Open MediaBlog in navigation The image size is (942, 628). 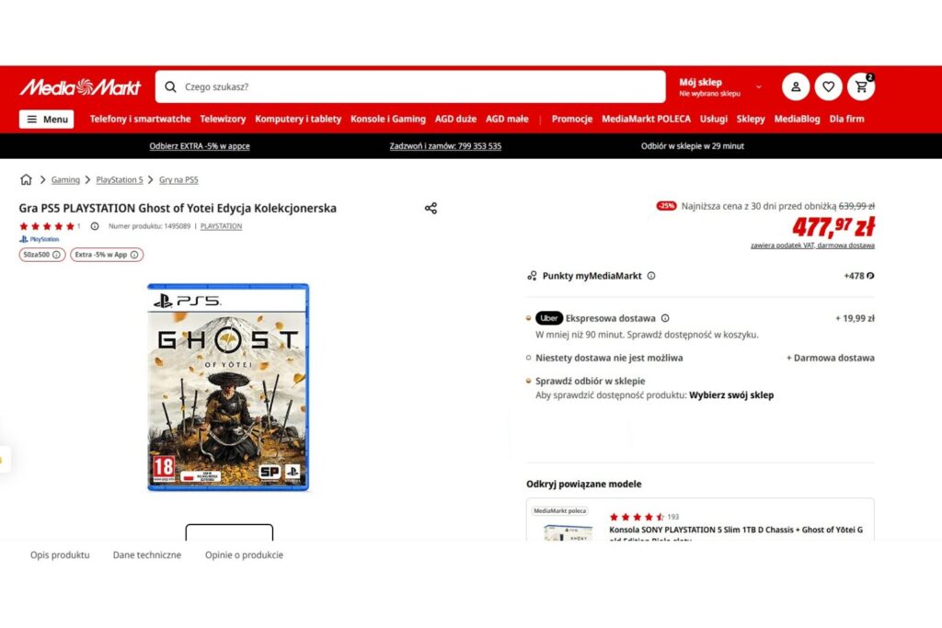coord(797,119)
